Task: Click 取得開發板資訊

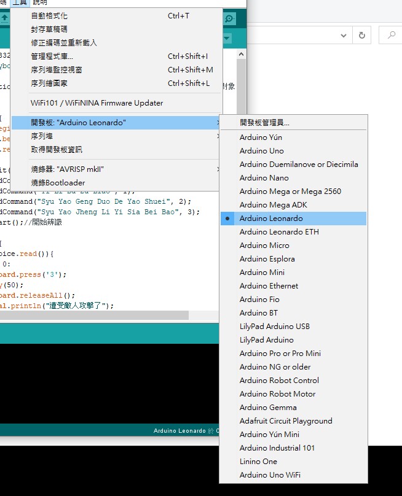Action: click(116, 150)
